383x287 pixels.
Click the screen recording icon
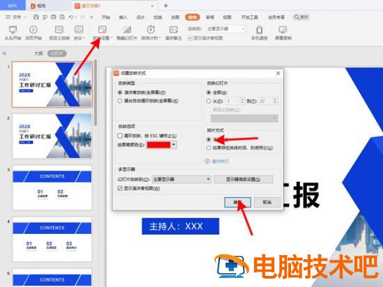pos(283,30)
